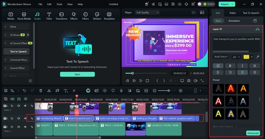Toggle italic text formatting
The image size is (265, 139).
[x=242, y=66]
